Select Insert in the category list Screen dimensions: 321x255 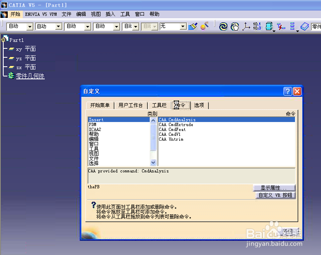119,120
